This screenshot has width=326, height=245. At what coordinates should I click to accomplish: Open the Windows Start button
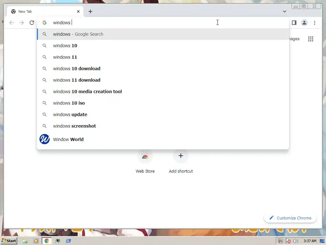point(9,241)
